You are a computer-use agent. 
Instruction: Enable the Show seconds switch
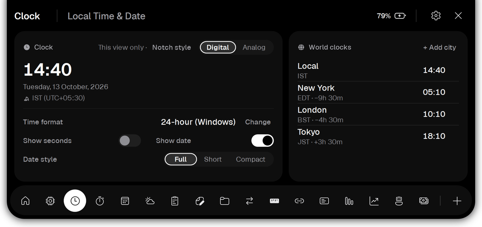click(130, 141)
